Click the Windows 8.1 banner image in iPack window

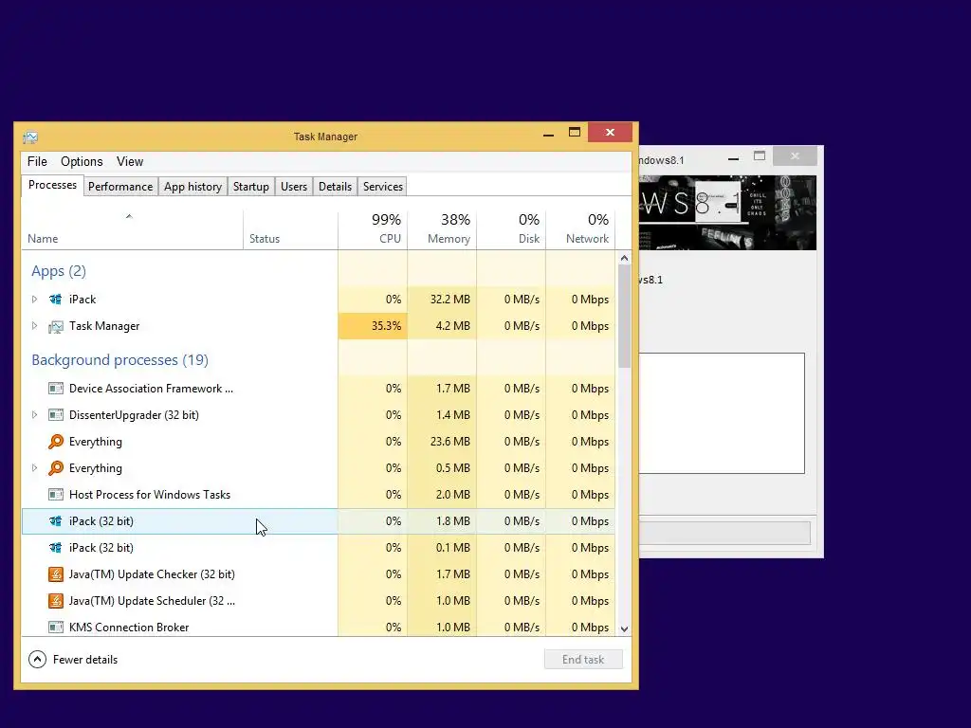(x=727, y=213)
